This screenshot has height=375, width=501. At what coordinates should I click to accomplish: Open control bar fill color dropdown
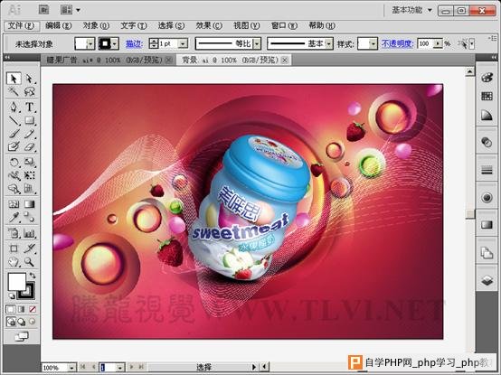90,43
